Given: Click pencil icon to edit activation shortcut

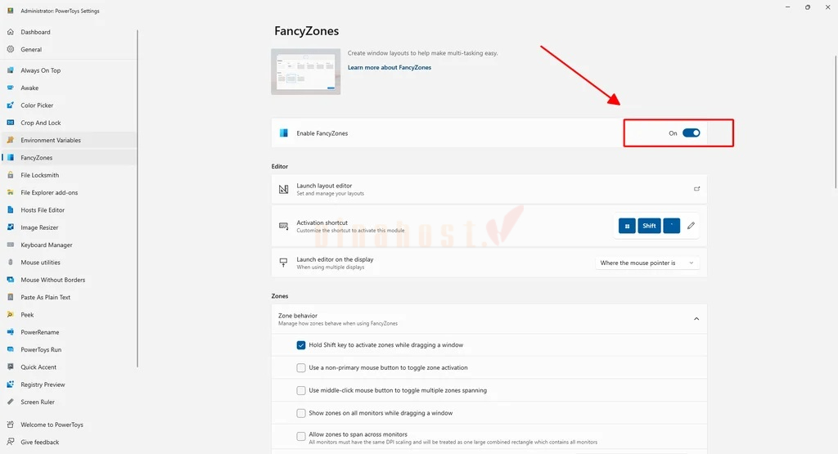Looking at the screenshot, I should pos(691,226).
